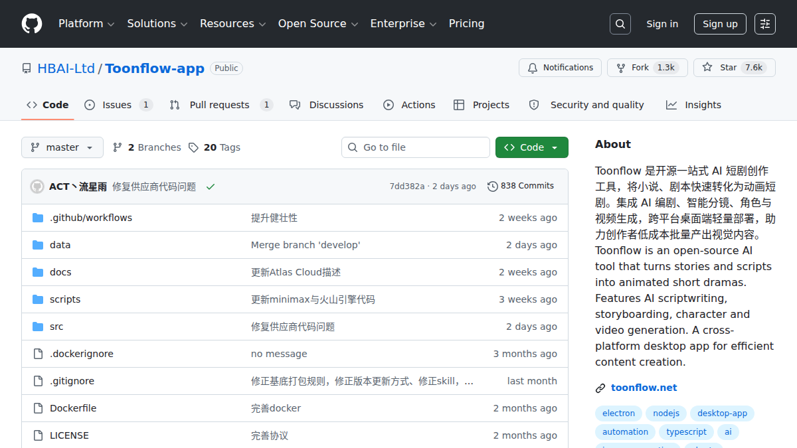Click the Public visibility badge
This screenshot has height=448, width=797.
(226, 68)
